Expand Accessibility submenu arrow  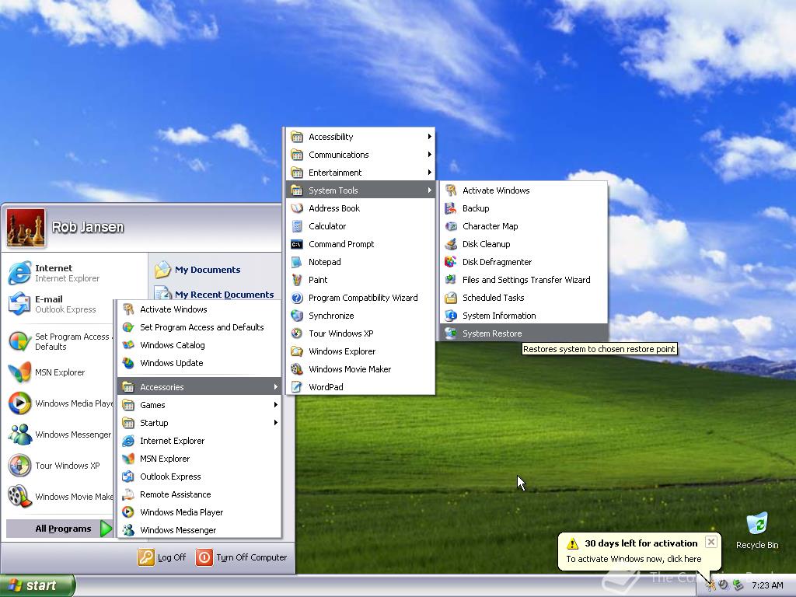click(429, 137)
